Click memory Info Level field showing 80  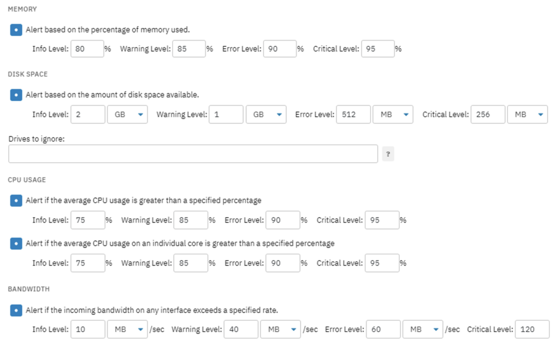point(87,49)
